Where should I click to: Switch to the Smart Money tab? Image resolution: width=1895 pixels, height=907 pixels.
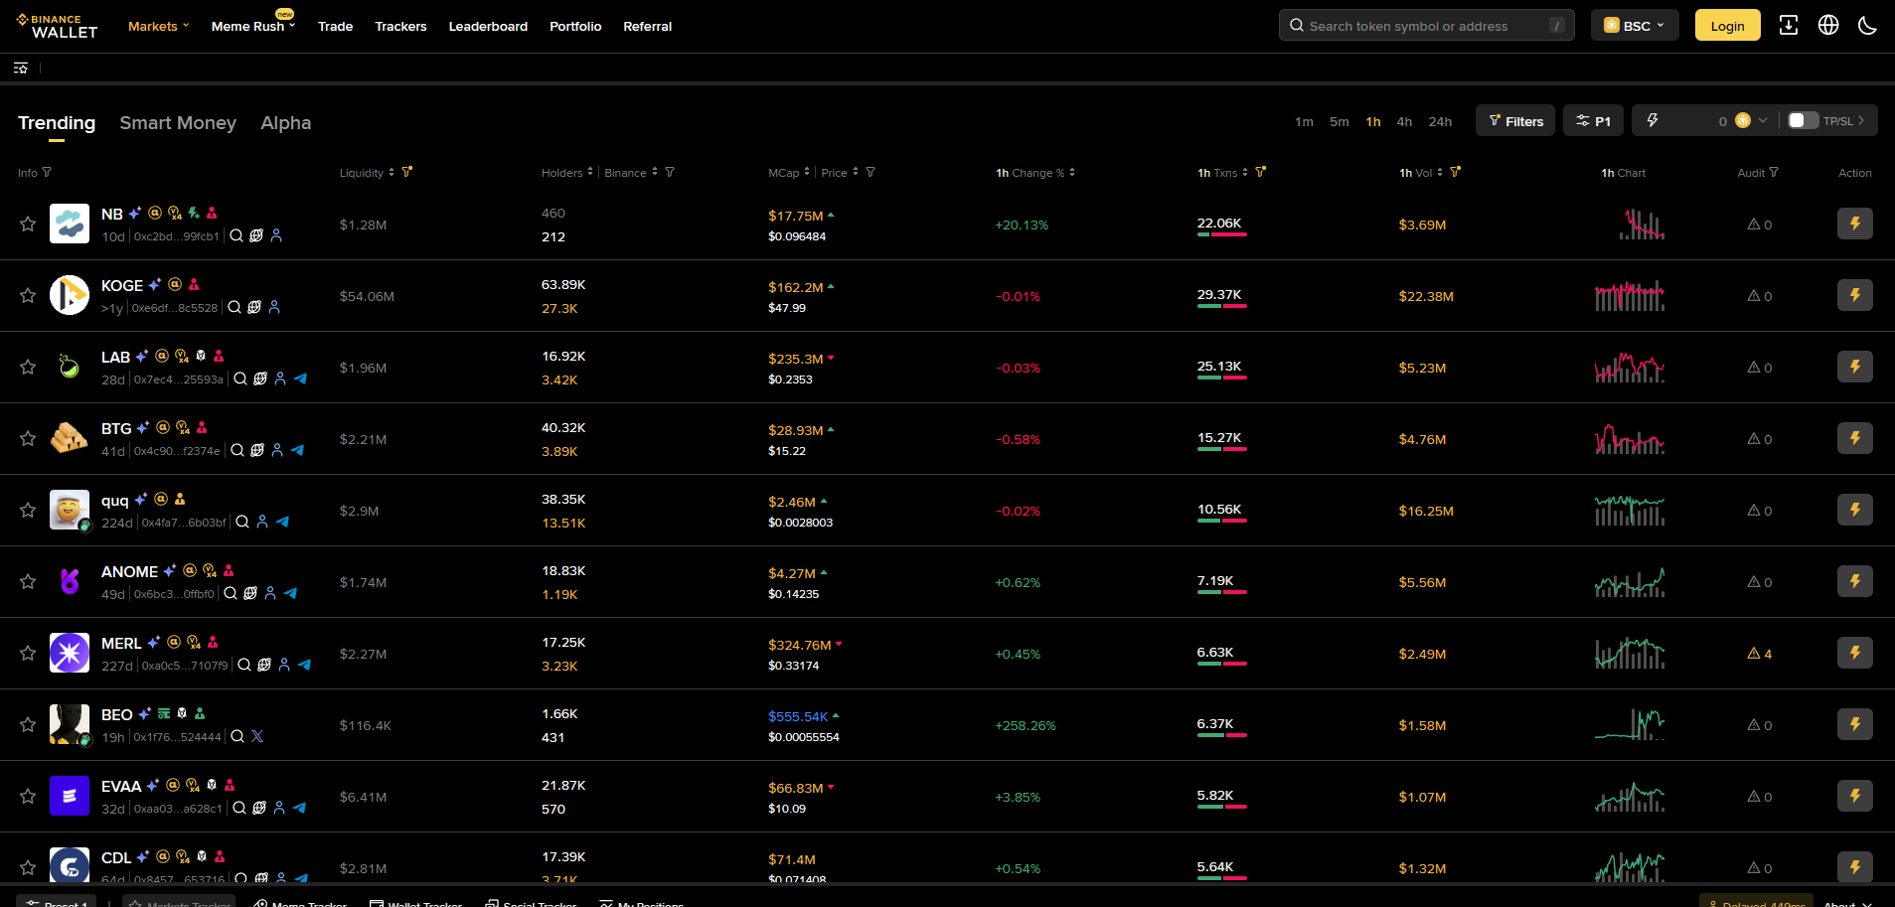[x=178, y=122]
